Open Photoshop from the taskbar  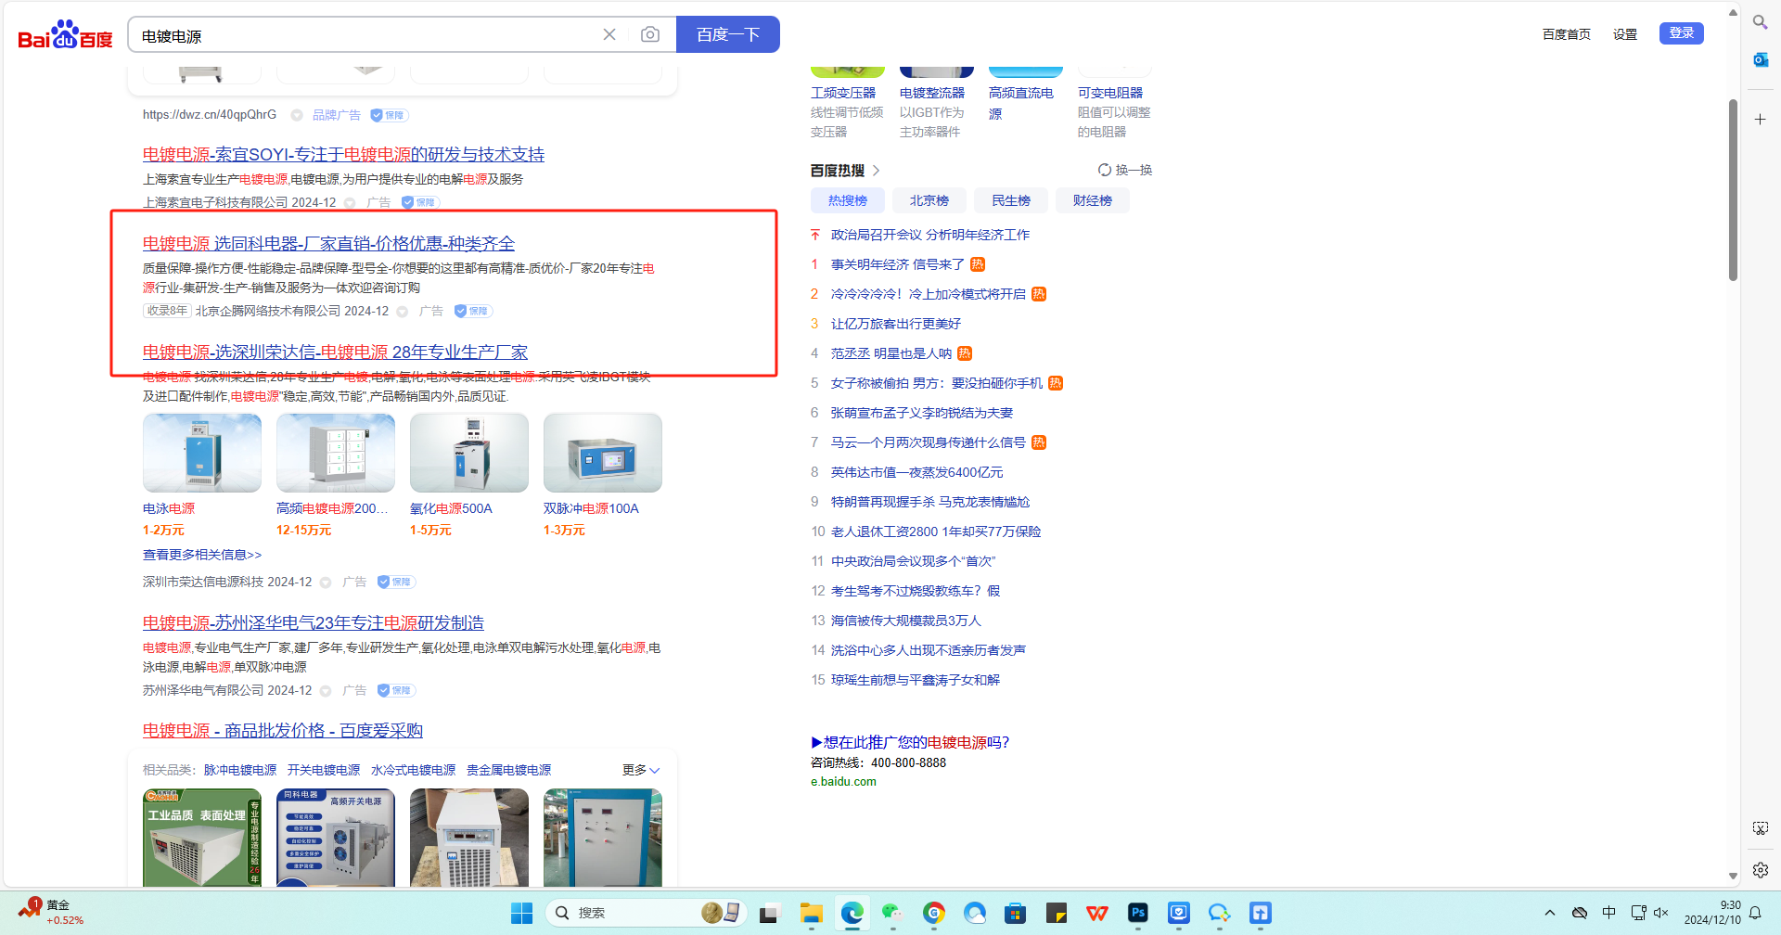1138,914
